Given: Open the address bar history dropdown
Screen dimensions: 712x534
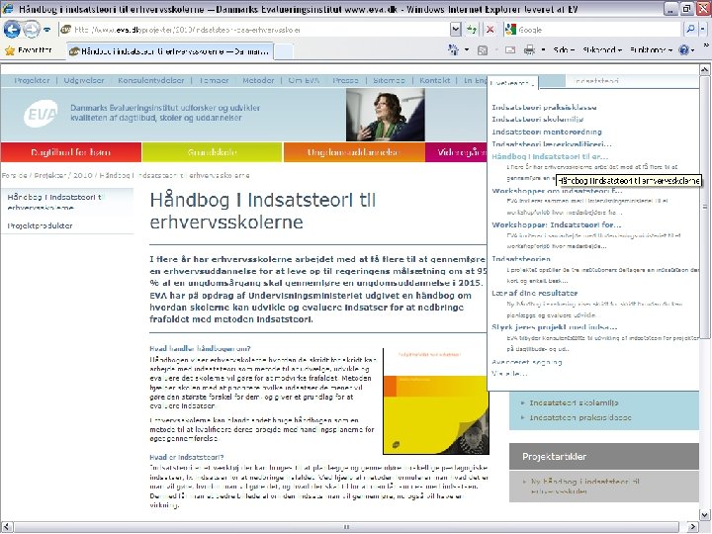Looking at the screenshot, I should pos(456,30).
